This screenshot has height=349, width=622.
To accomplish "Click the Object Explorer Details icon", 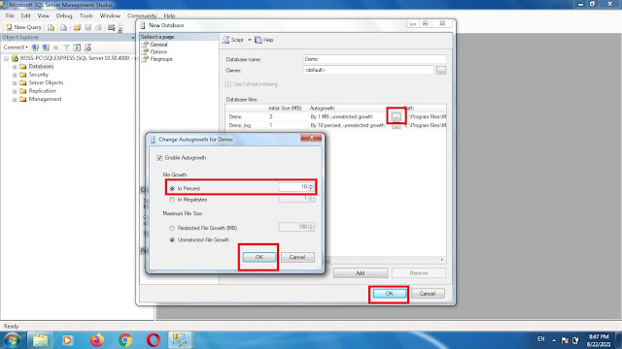I will pyautogui.click(x=87, y=48).
